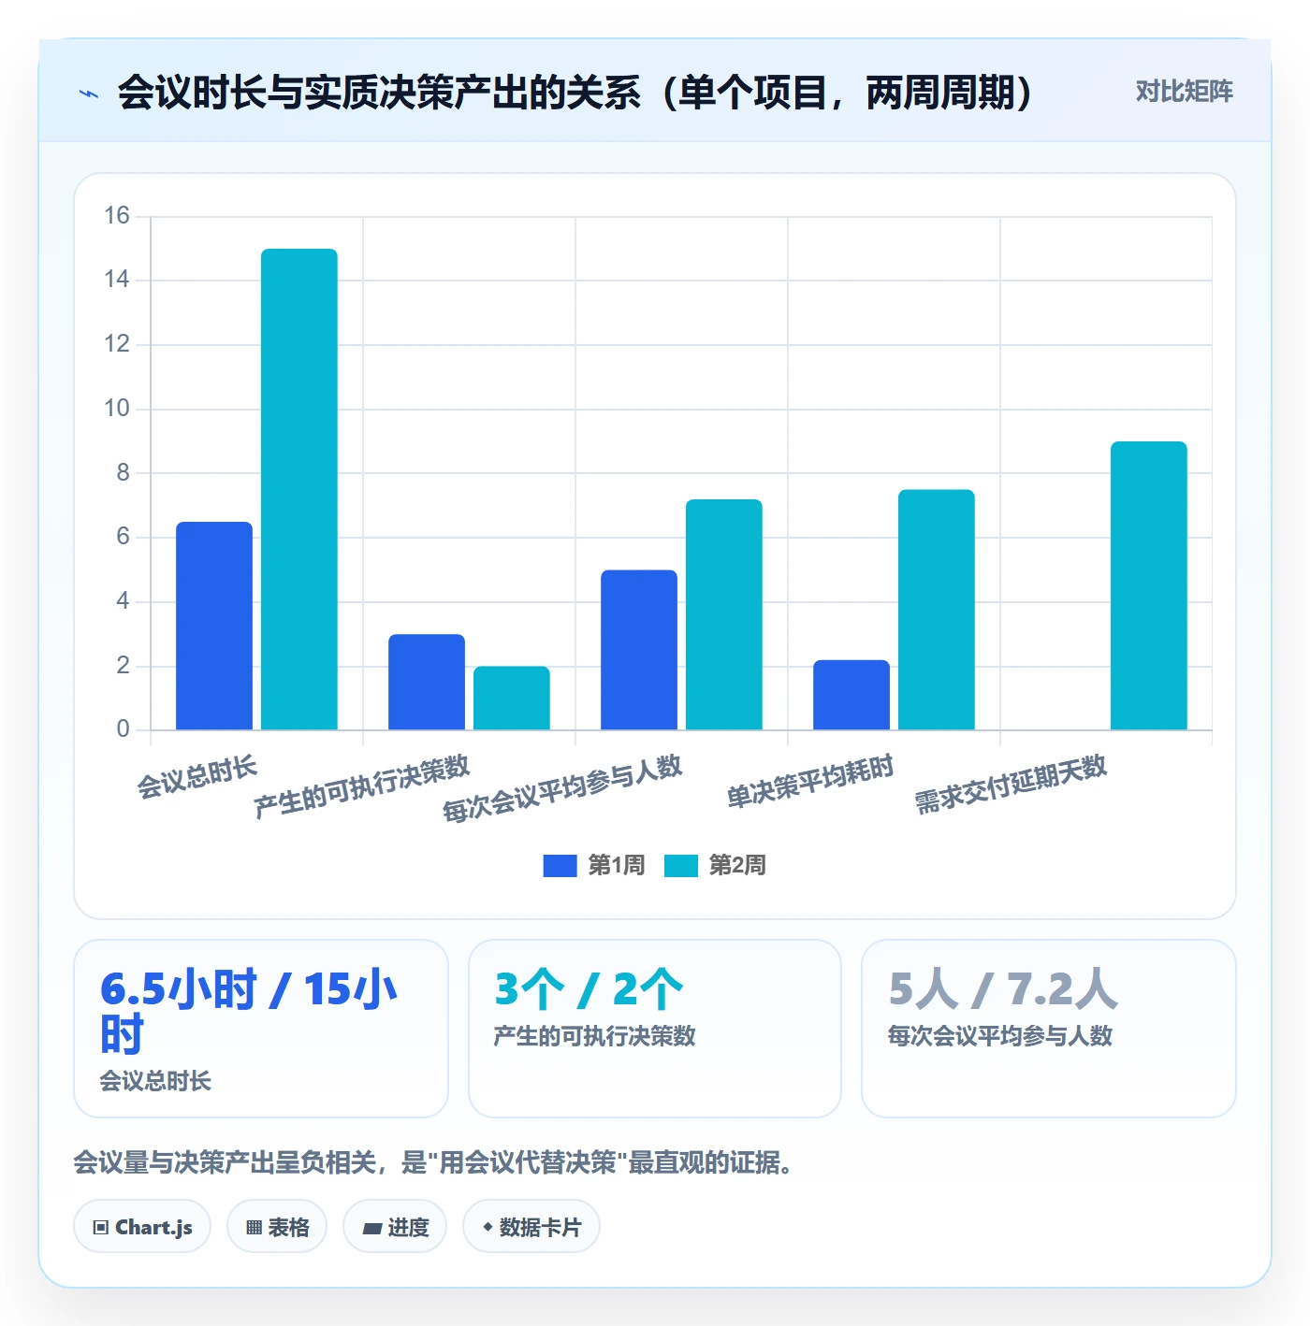Click the 会议总时长 card caption
Image resolution: width=1310 pixels, height=1326 pixels.
pos(155,1081)
